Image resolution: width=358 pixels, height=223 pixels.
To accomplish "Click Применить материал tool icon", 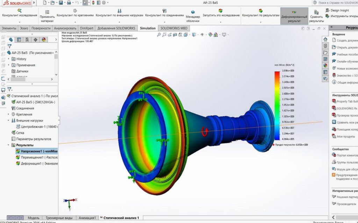I will pos(47,11).
